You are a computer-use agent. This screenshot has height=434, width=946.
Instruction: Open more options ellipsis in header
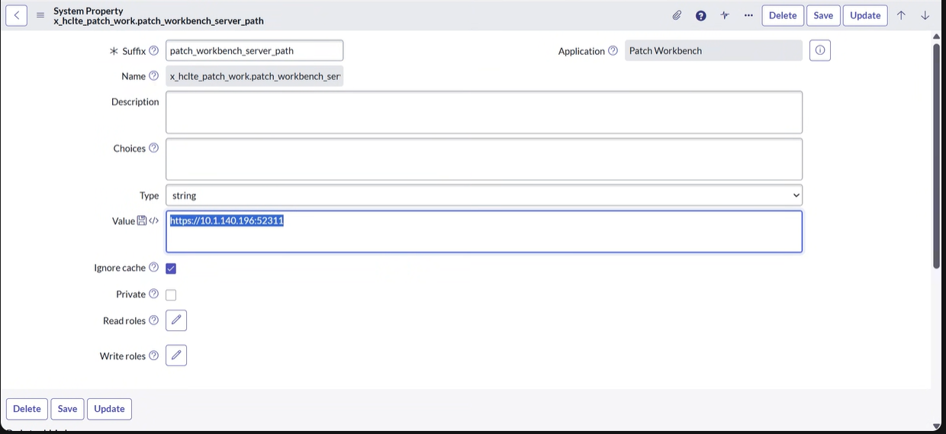tap(748, 15)
